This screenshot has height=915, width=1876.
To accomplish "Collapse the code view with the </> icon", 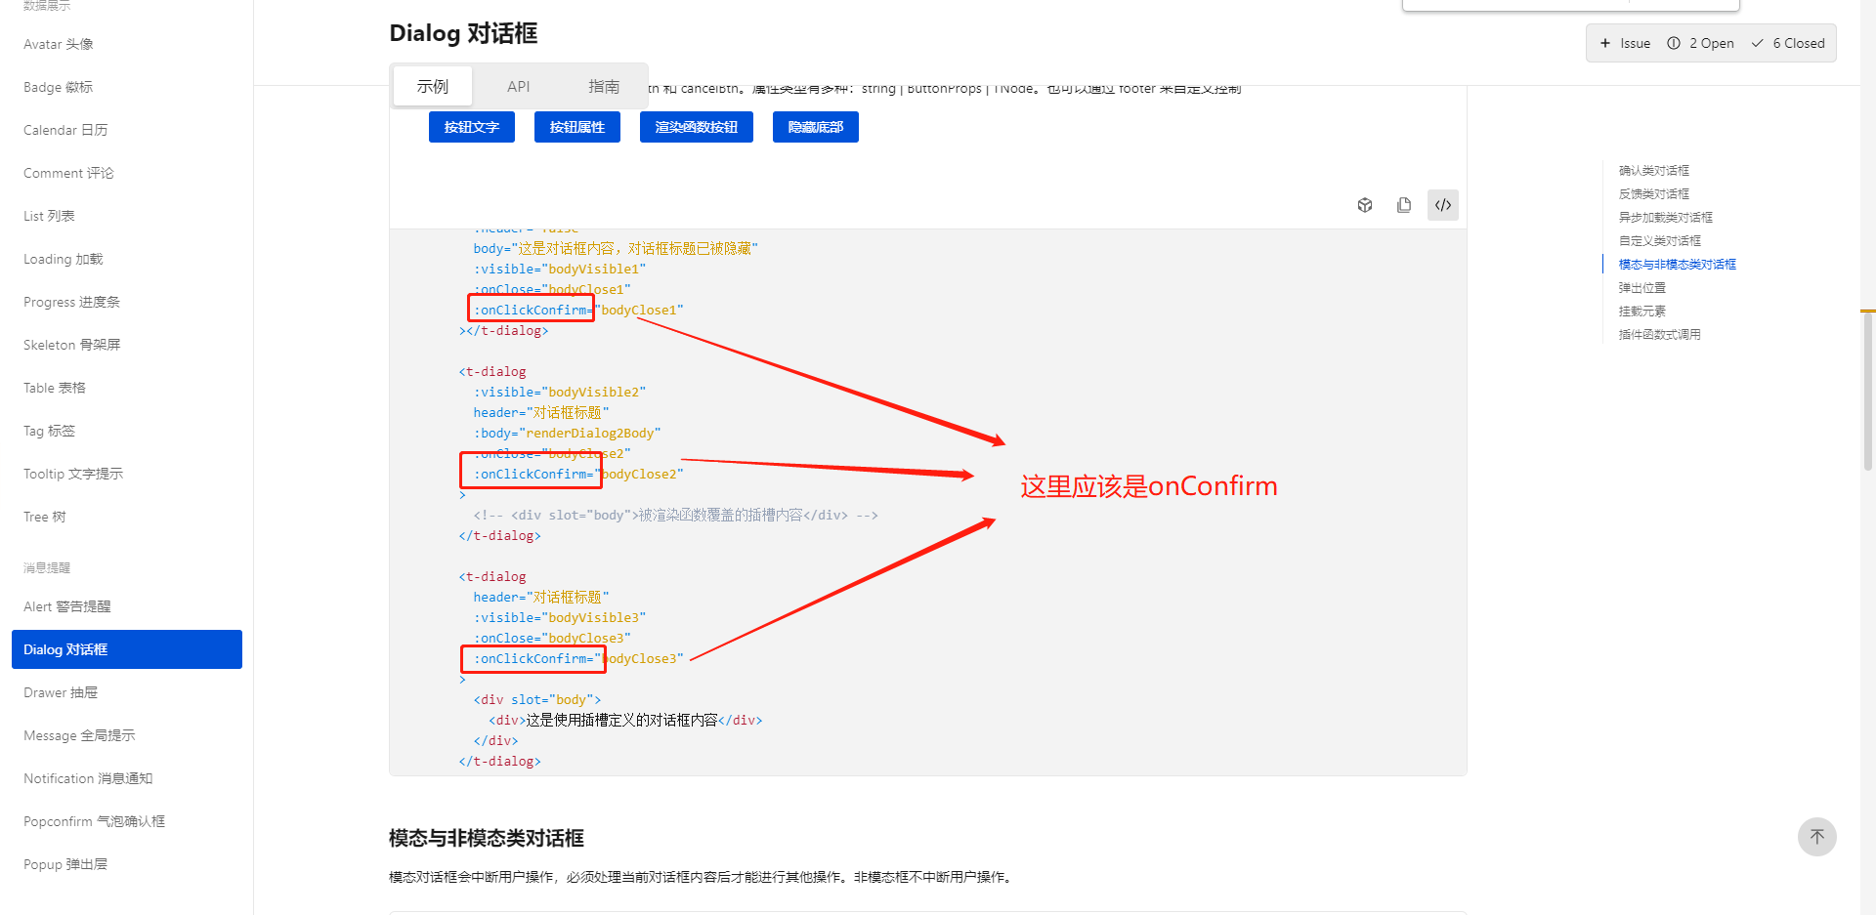I will (1443, 205).
